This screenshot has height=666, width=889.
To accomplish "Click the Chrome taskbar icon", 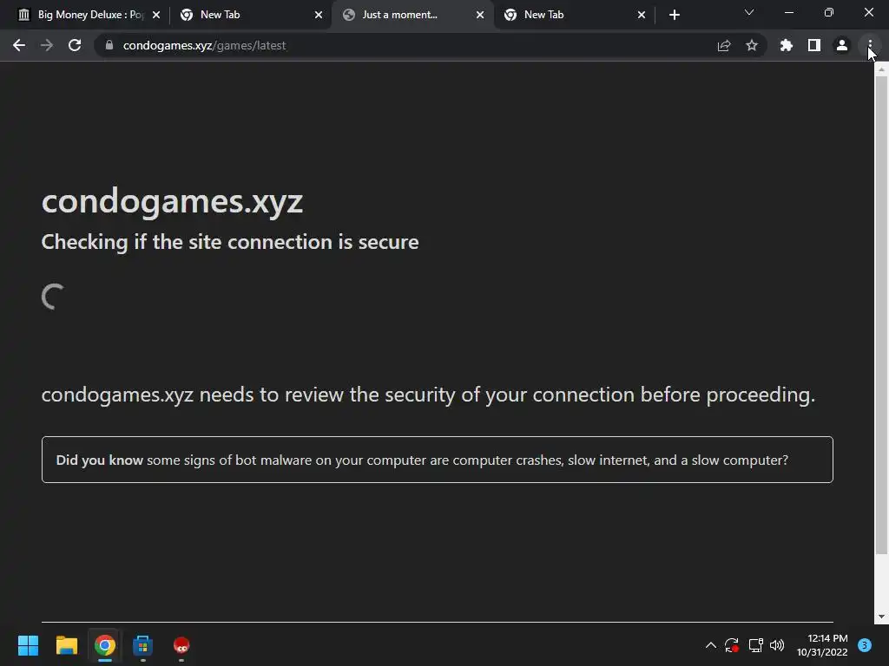I will click(105, 645).
